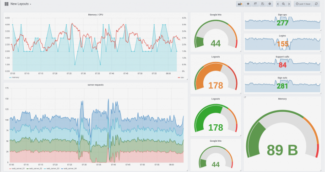Screen dimensions: 325x172
Task: Shift time range forward with right arrow
Action: pos(289,4)
